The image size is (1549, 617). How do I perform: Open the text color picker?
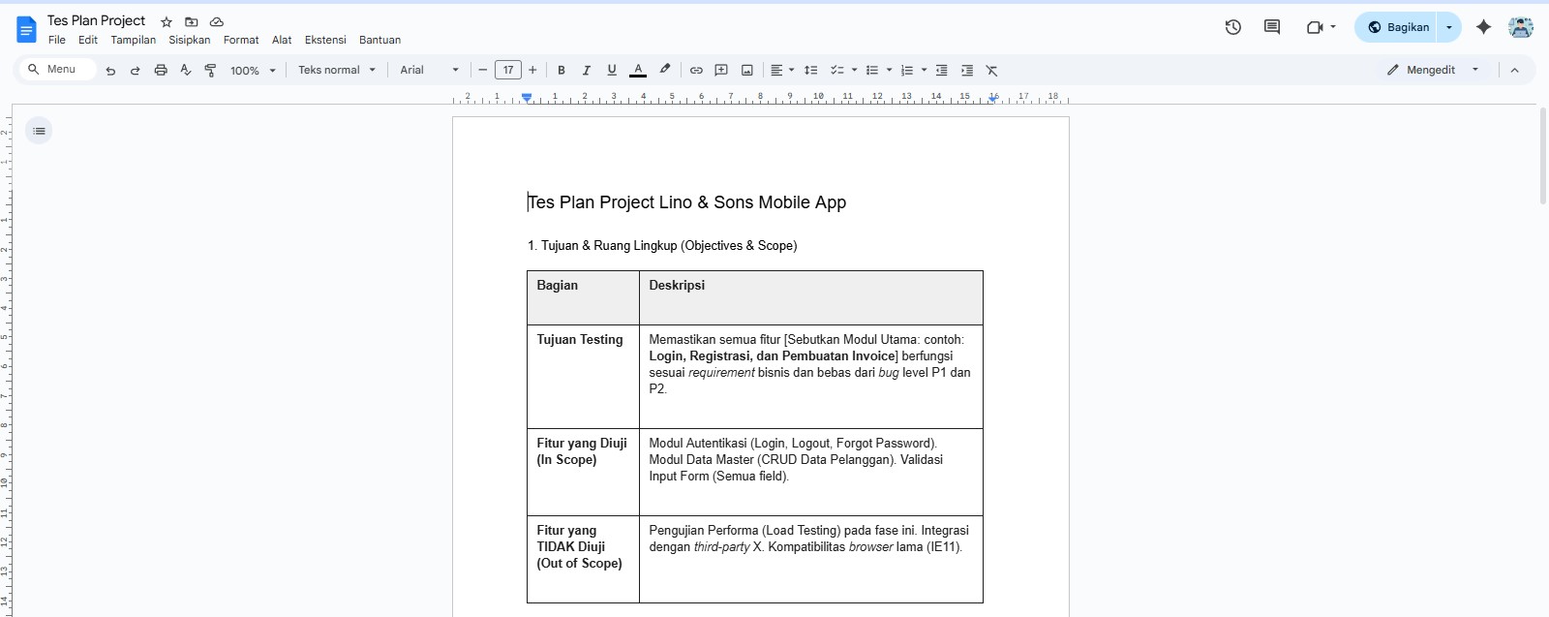point(638,70)
